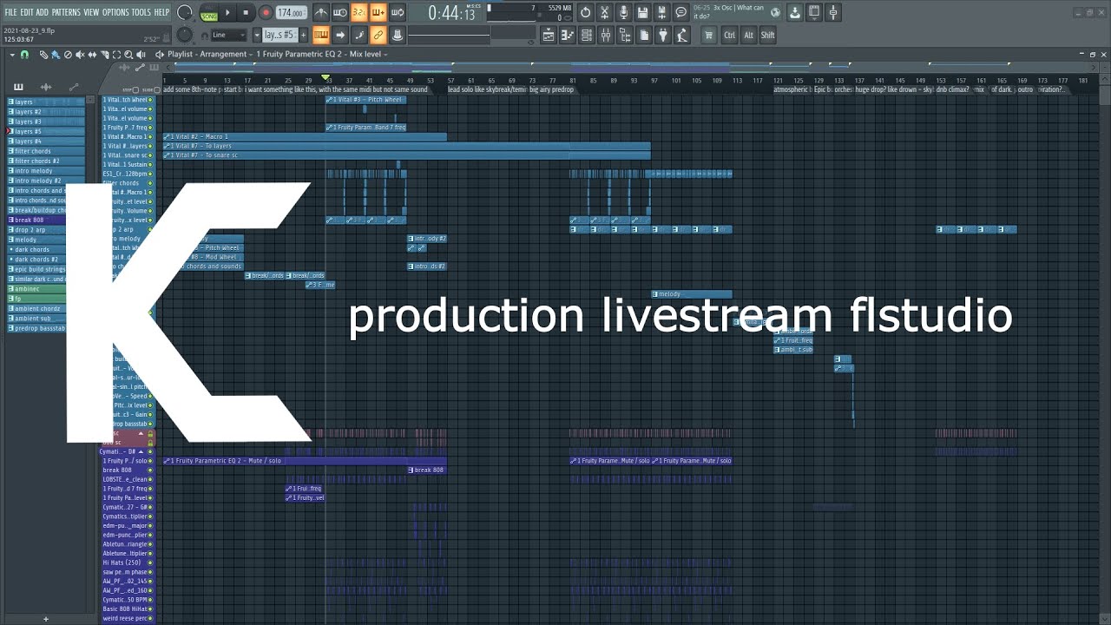This screenshot has height=625, width=1111.
Task: Click the undo history icon
Action: (x=585, y=12)
